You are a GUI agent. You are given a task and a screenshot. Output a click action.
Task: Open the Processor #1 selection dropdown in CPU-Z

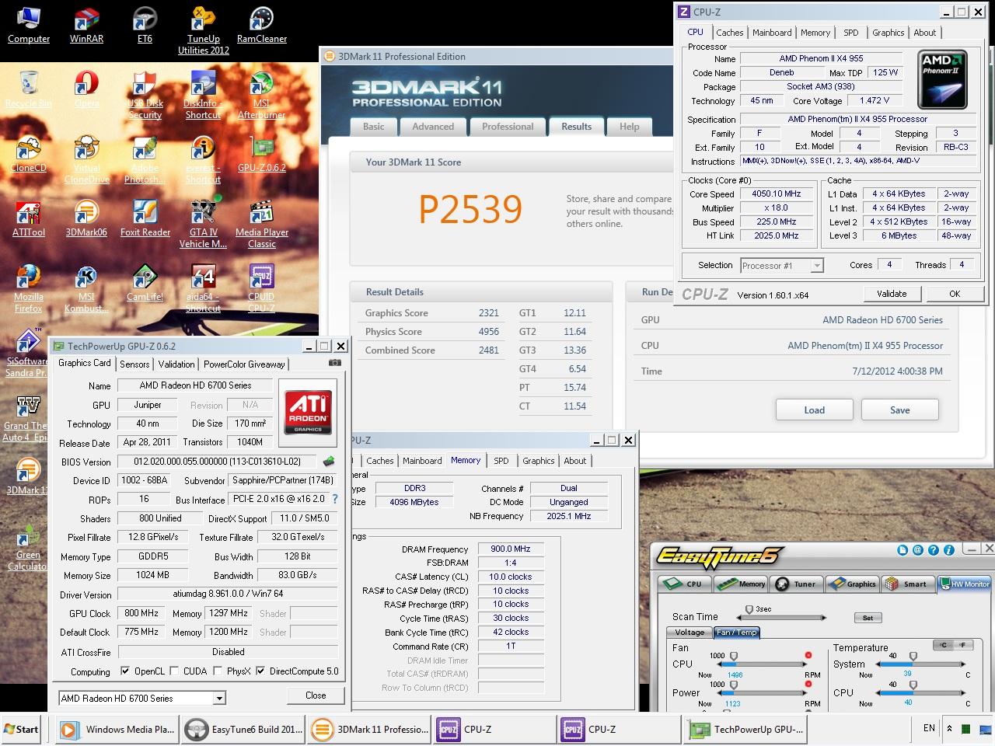click(816, 266)
